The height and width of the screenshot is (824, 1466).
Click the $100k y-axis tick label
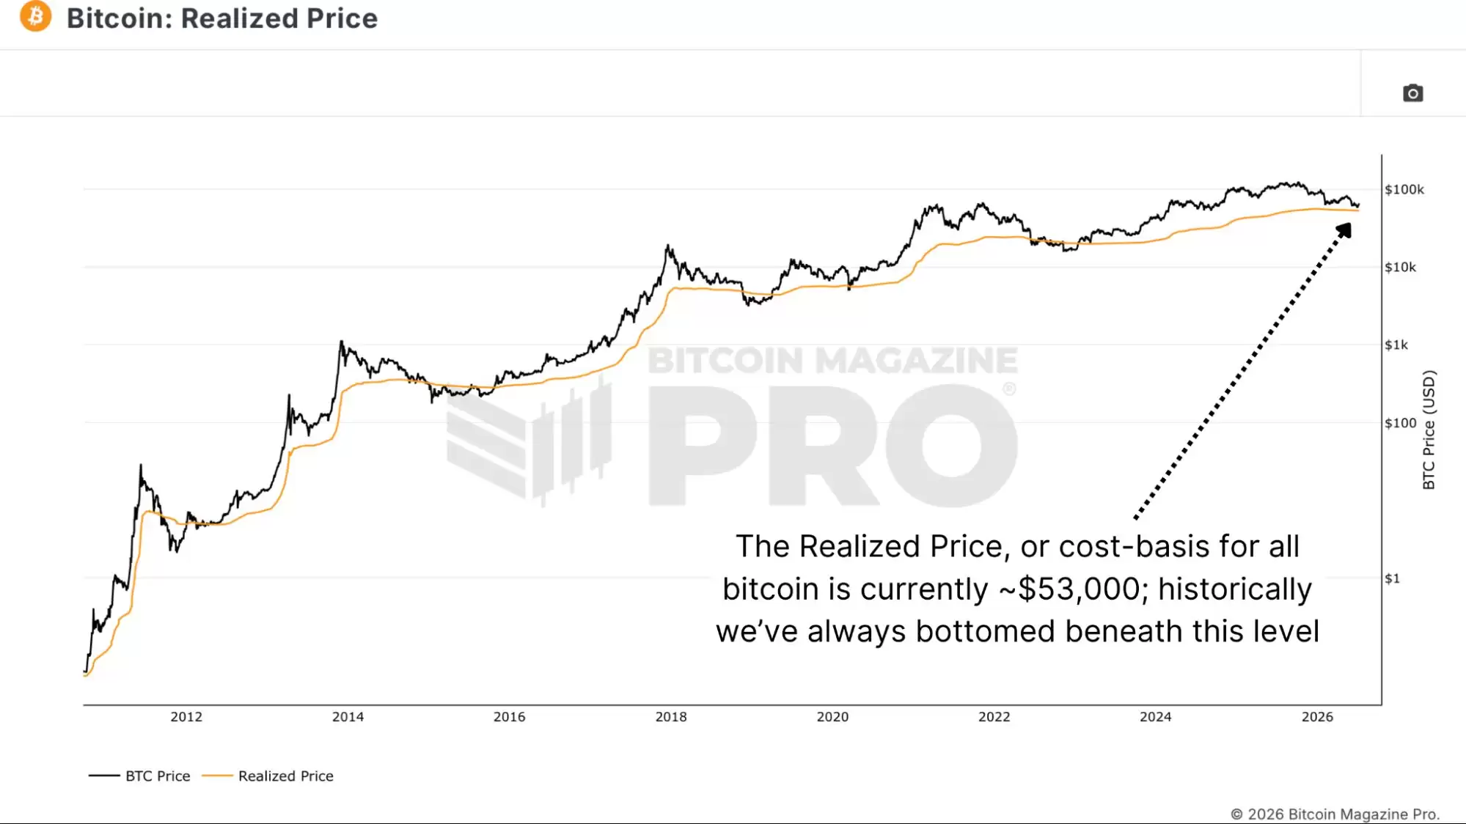pyautogui.click(x=1404, y=189)
